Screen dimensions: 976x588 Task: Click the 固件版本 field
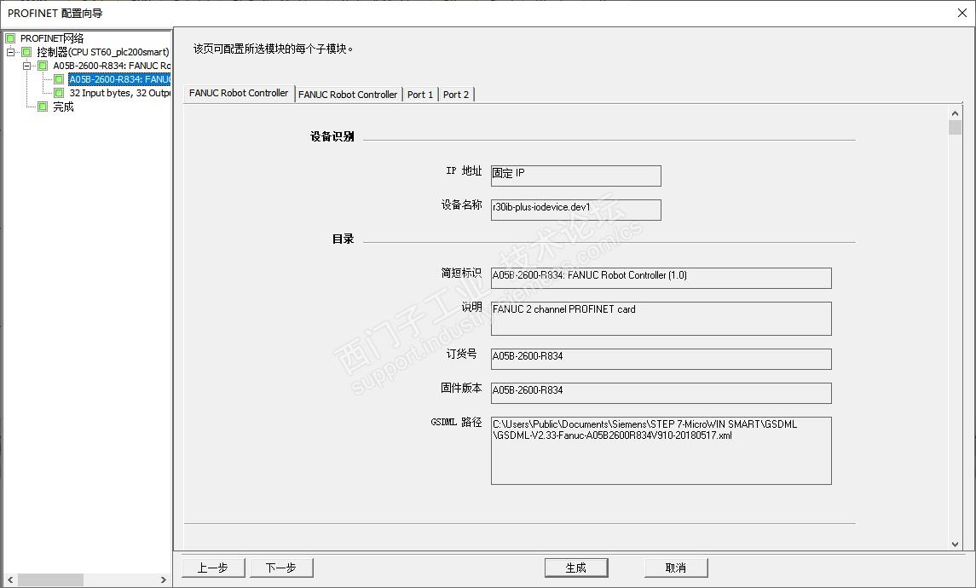point(661,393)
